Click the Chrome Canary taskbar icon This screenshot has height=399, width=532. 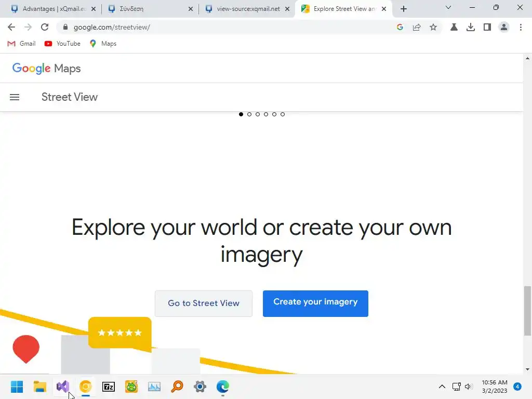pos(86,387)
